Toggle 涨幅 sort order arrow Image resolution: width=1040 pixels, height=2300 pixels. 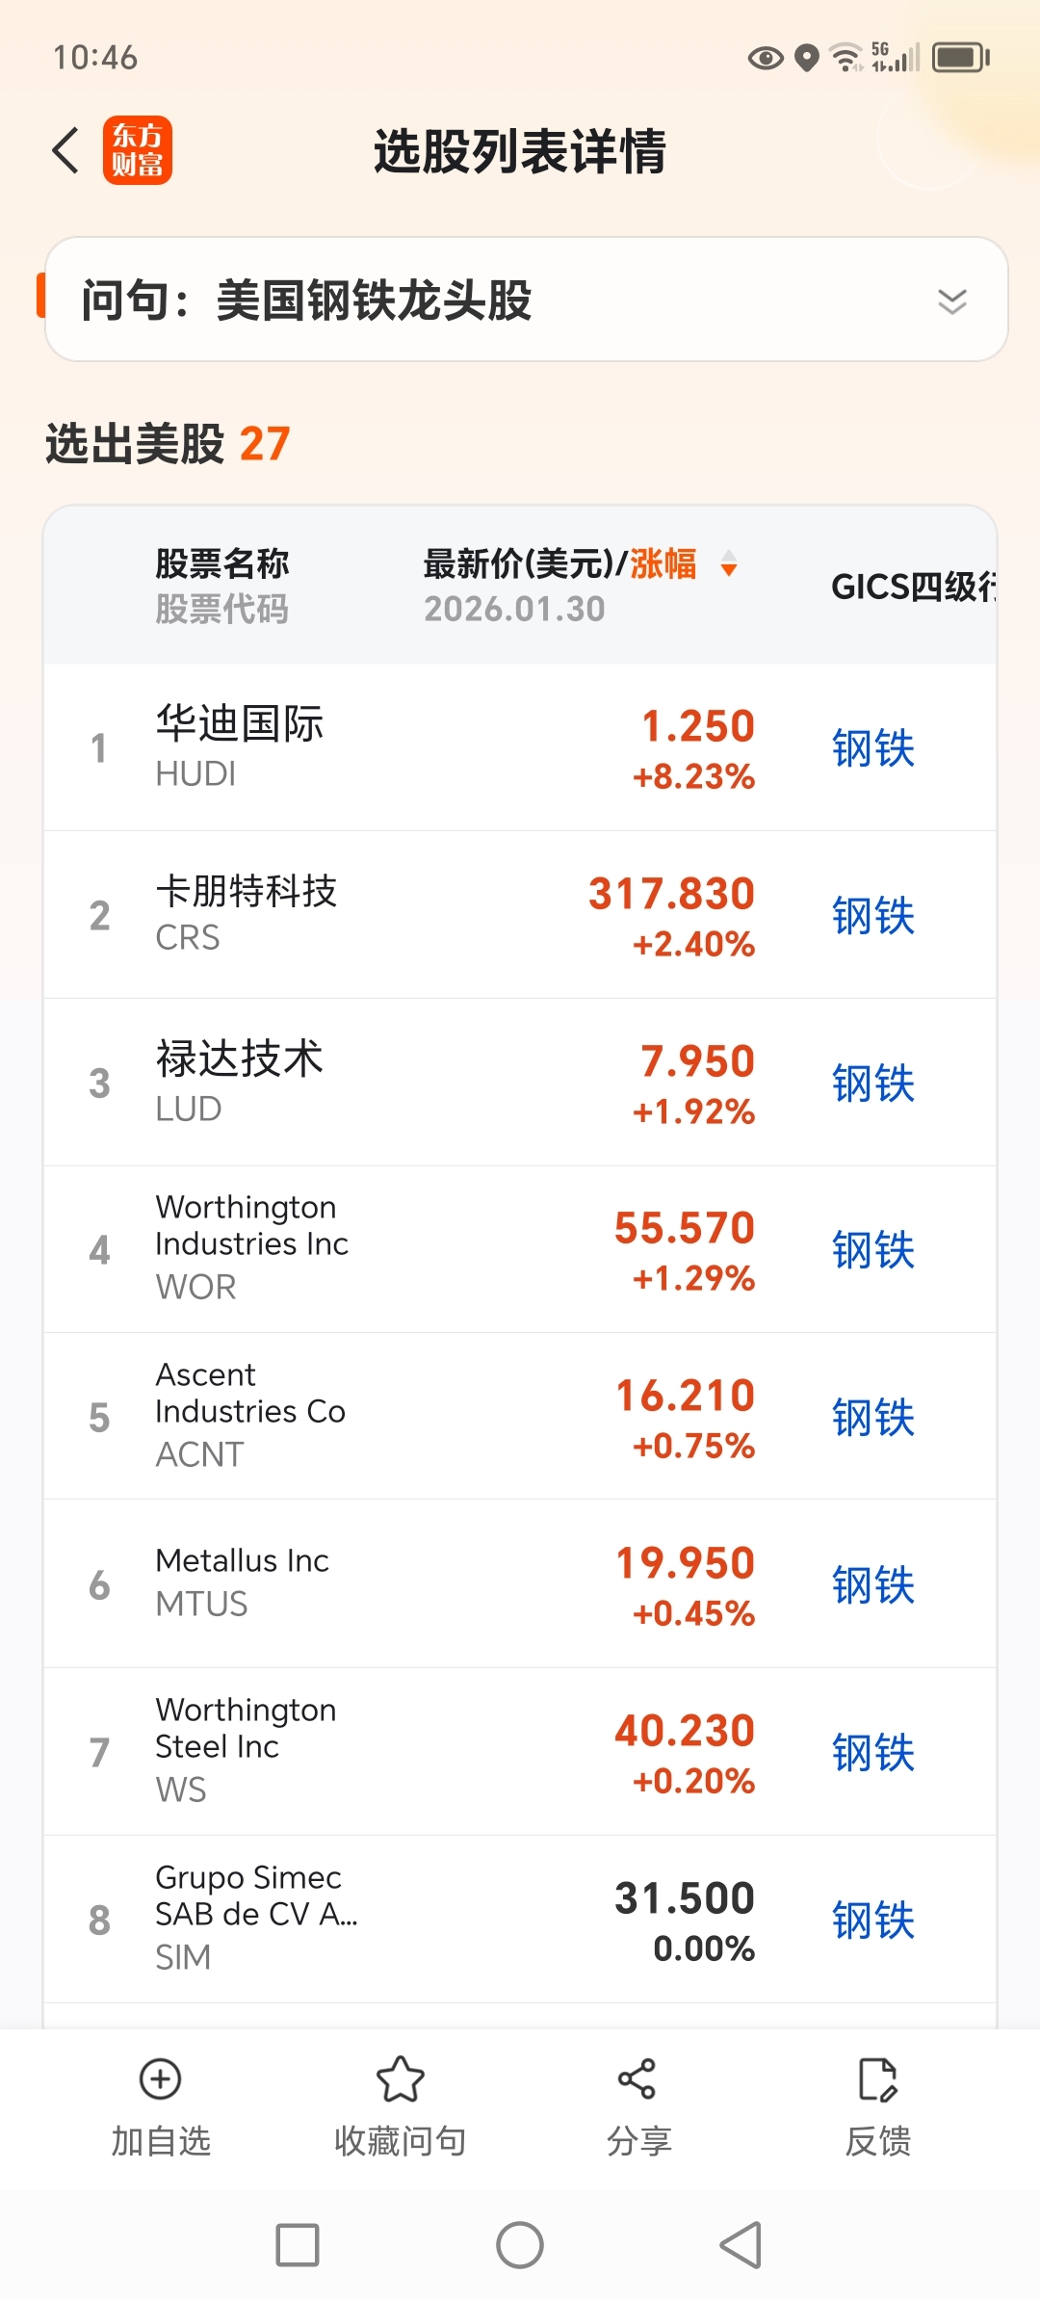point(729,563)
